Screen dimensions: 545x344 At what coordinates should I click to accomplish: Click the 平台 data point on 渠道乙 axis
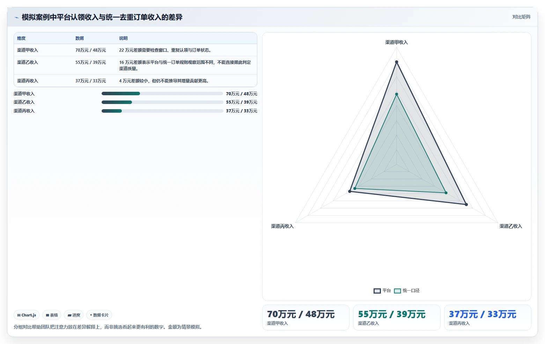[466, 204]
